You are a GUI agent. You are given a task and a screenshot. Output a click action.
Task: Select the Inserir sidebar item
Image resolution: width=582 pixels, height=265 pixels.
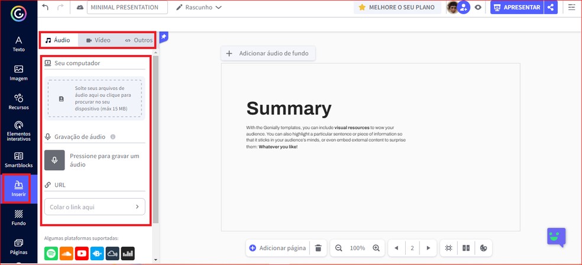[x=18, y=189]
